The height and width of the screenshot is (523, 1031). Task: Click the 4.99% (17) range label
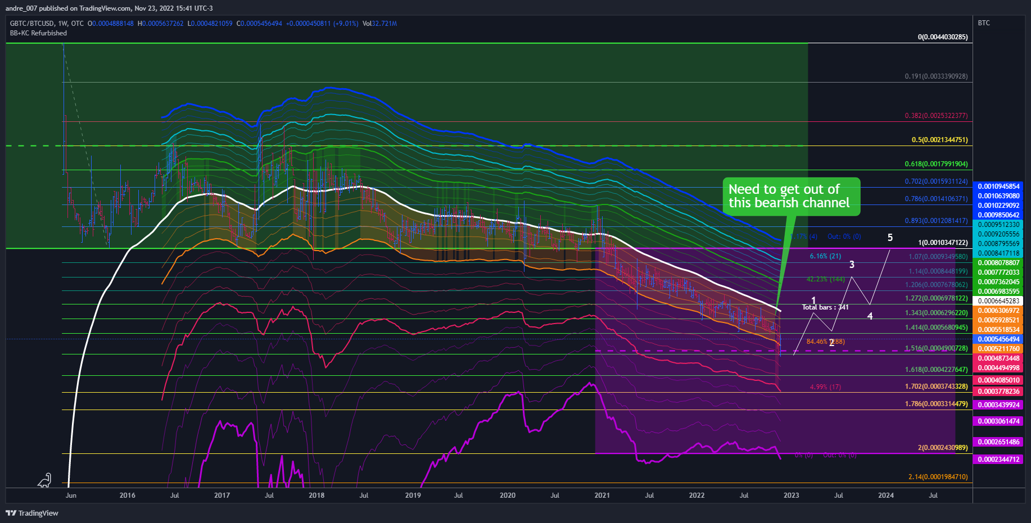[x=825, y=387]
